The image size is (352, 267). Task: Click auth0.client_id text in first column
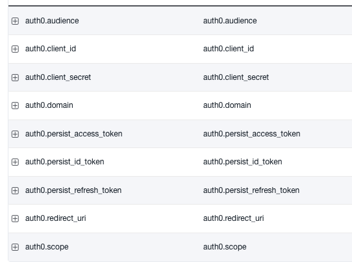click(51, 49)
